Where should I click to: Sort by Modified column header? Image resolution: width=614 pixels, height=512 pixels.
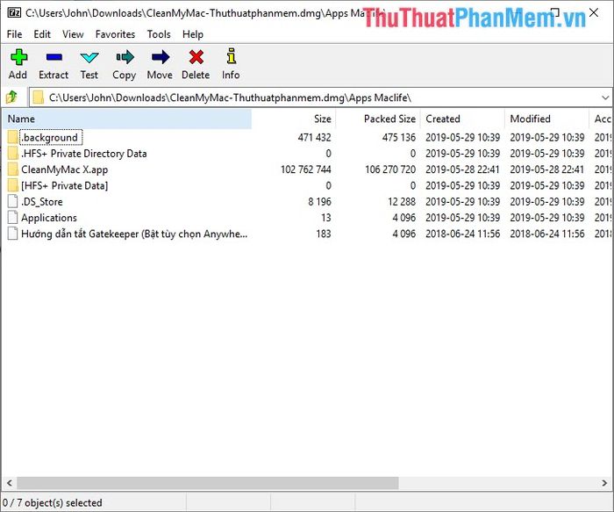tap(530, 119)
